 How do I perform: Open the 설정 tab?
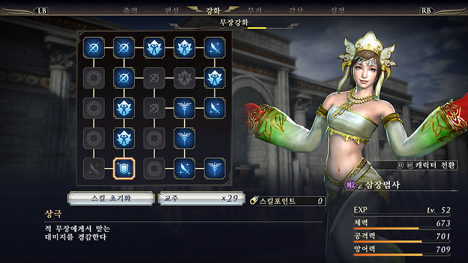[337, 11]
